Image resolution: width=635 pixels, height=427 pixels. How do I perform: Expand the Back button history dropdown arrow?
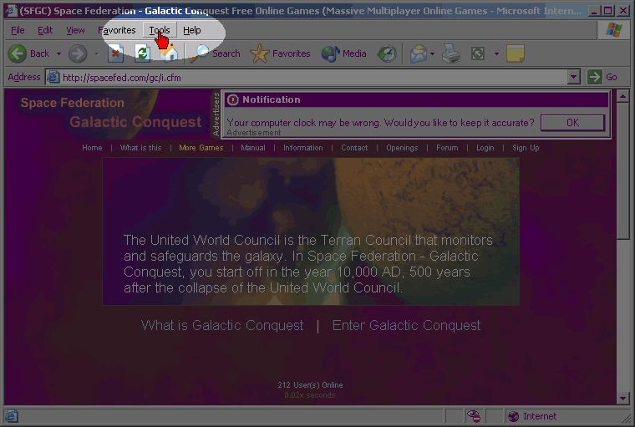coord(58,53)
